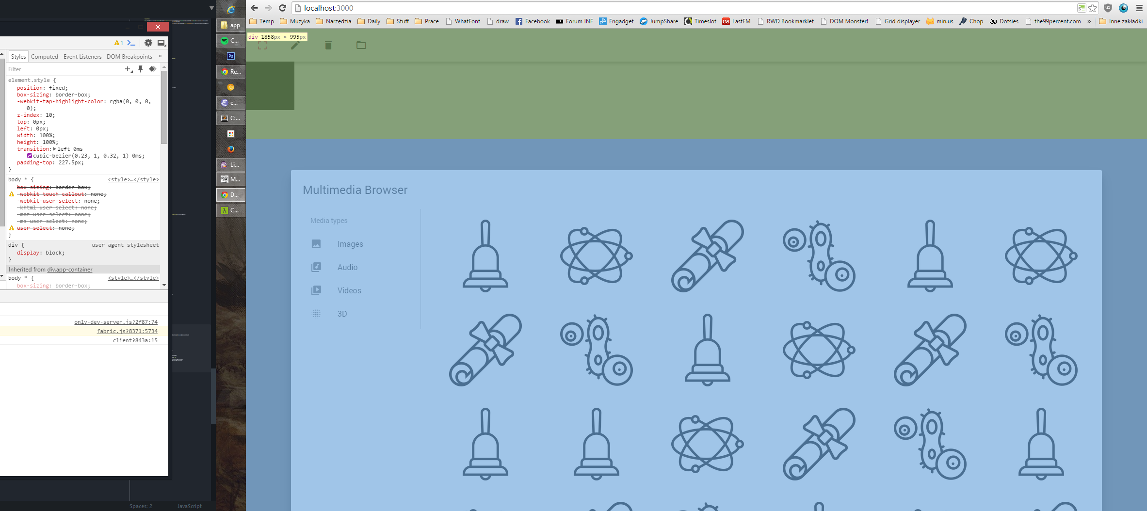1147x511 pixels.
Task: Add a new style rule with plus icon
Action: tap(129, 69)
